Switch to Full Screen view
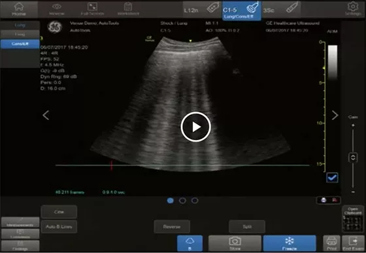This screenshot has height=253, width=366. click(x=92, y=9)
